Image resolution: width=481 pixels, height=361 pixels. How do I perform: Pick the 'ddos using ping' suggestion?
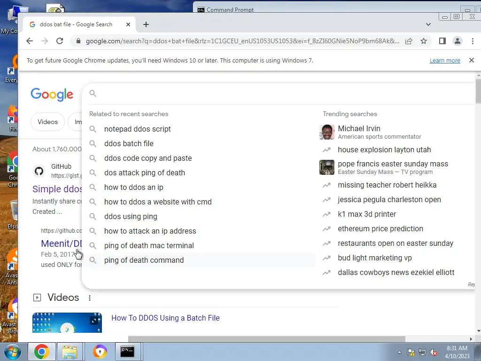(131, 216)
